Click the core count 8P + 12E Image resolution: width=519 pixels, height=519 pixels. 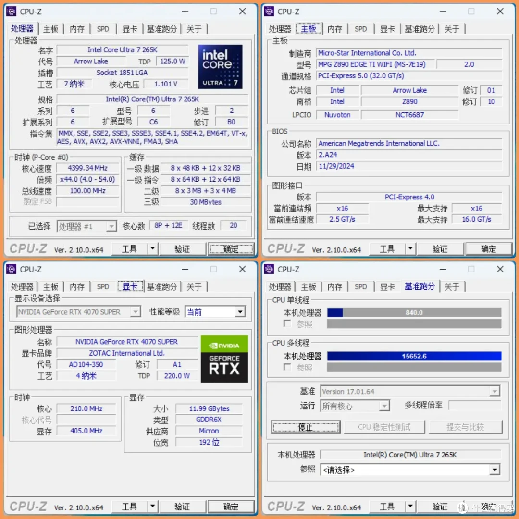pos(169,225)
